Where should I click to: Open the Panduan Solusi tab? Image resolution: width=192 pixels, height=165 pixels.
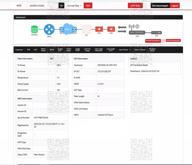click(152, 50)
